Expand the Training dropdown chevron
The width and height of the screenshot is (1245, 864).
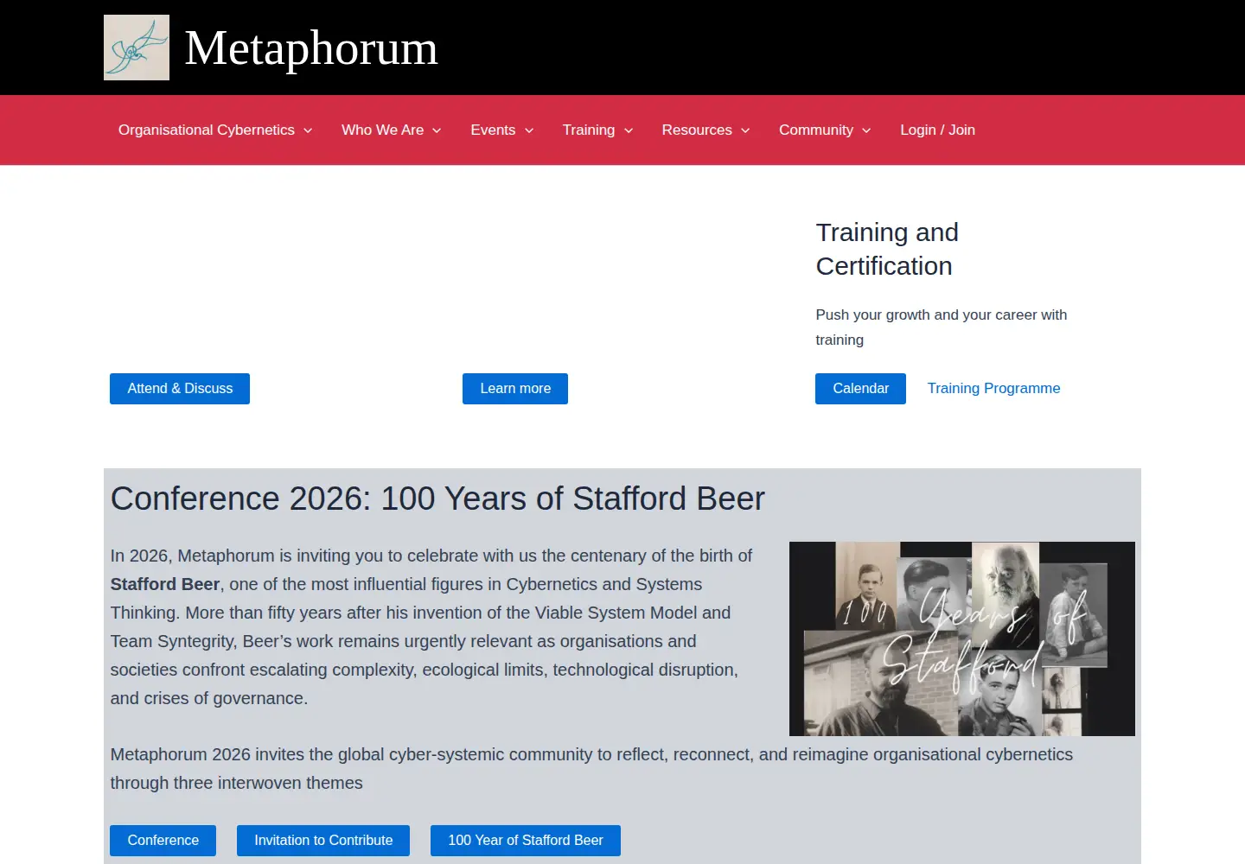coord(629,130)
